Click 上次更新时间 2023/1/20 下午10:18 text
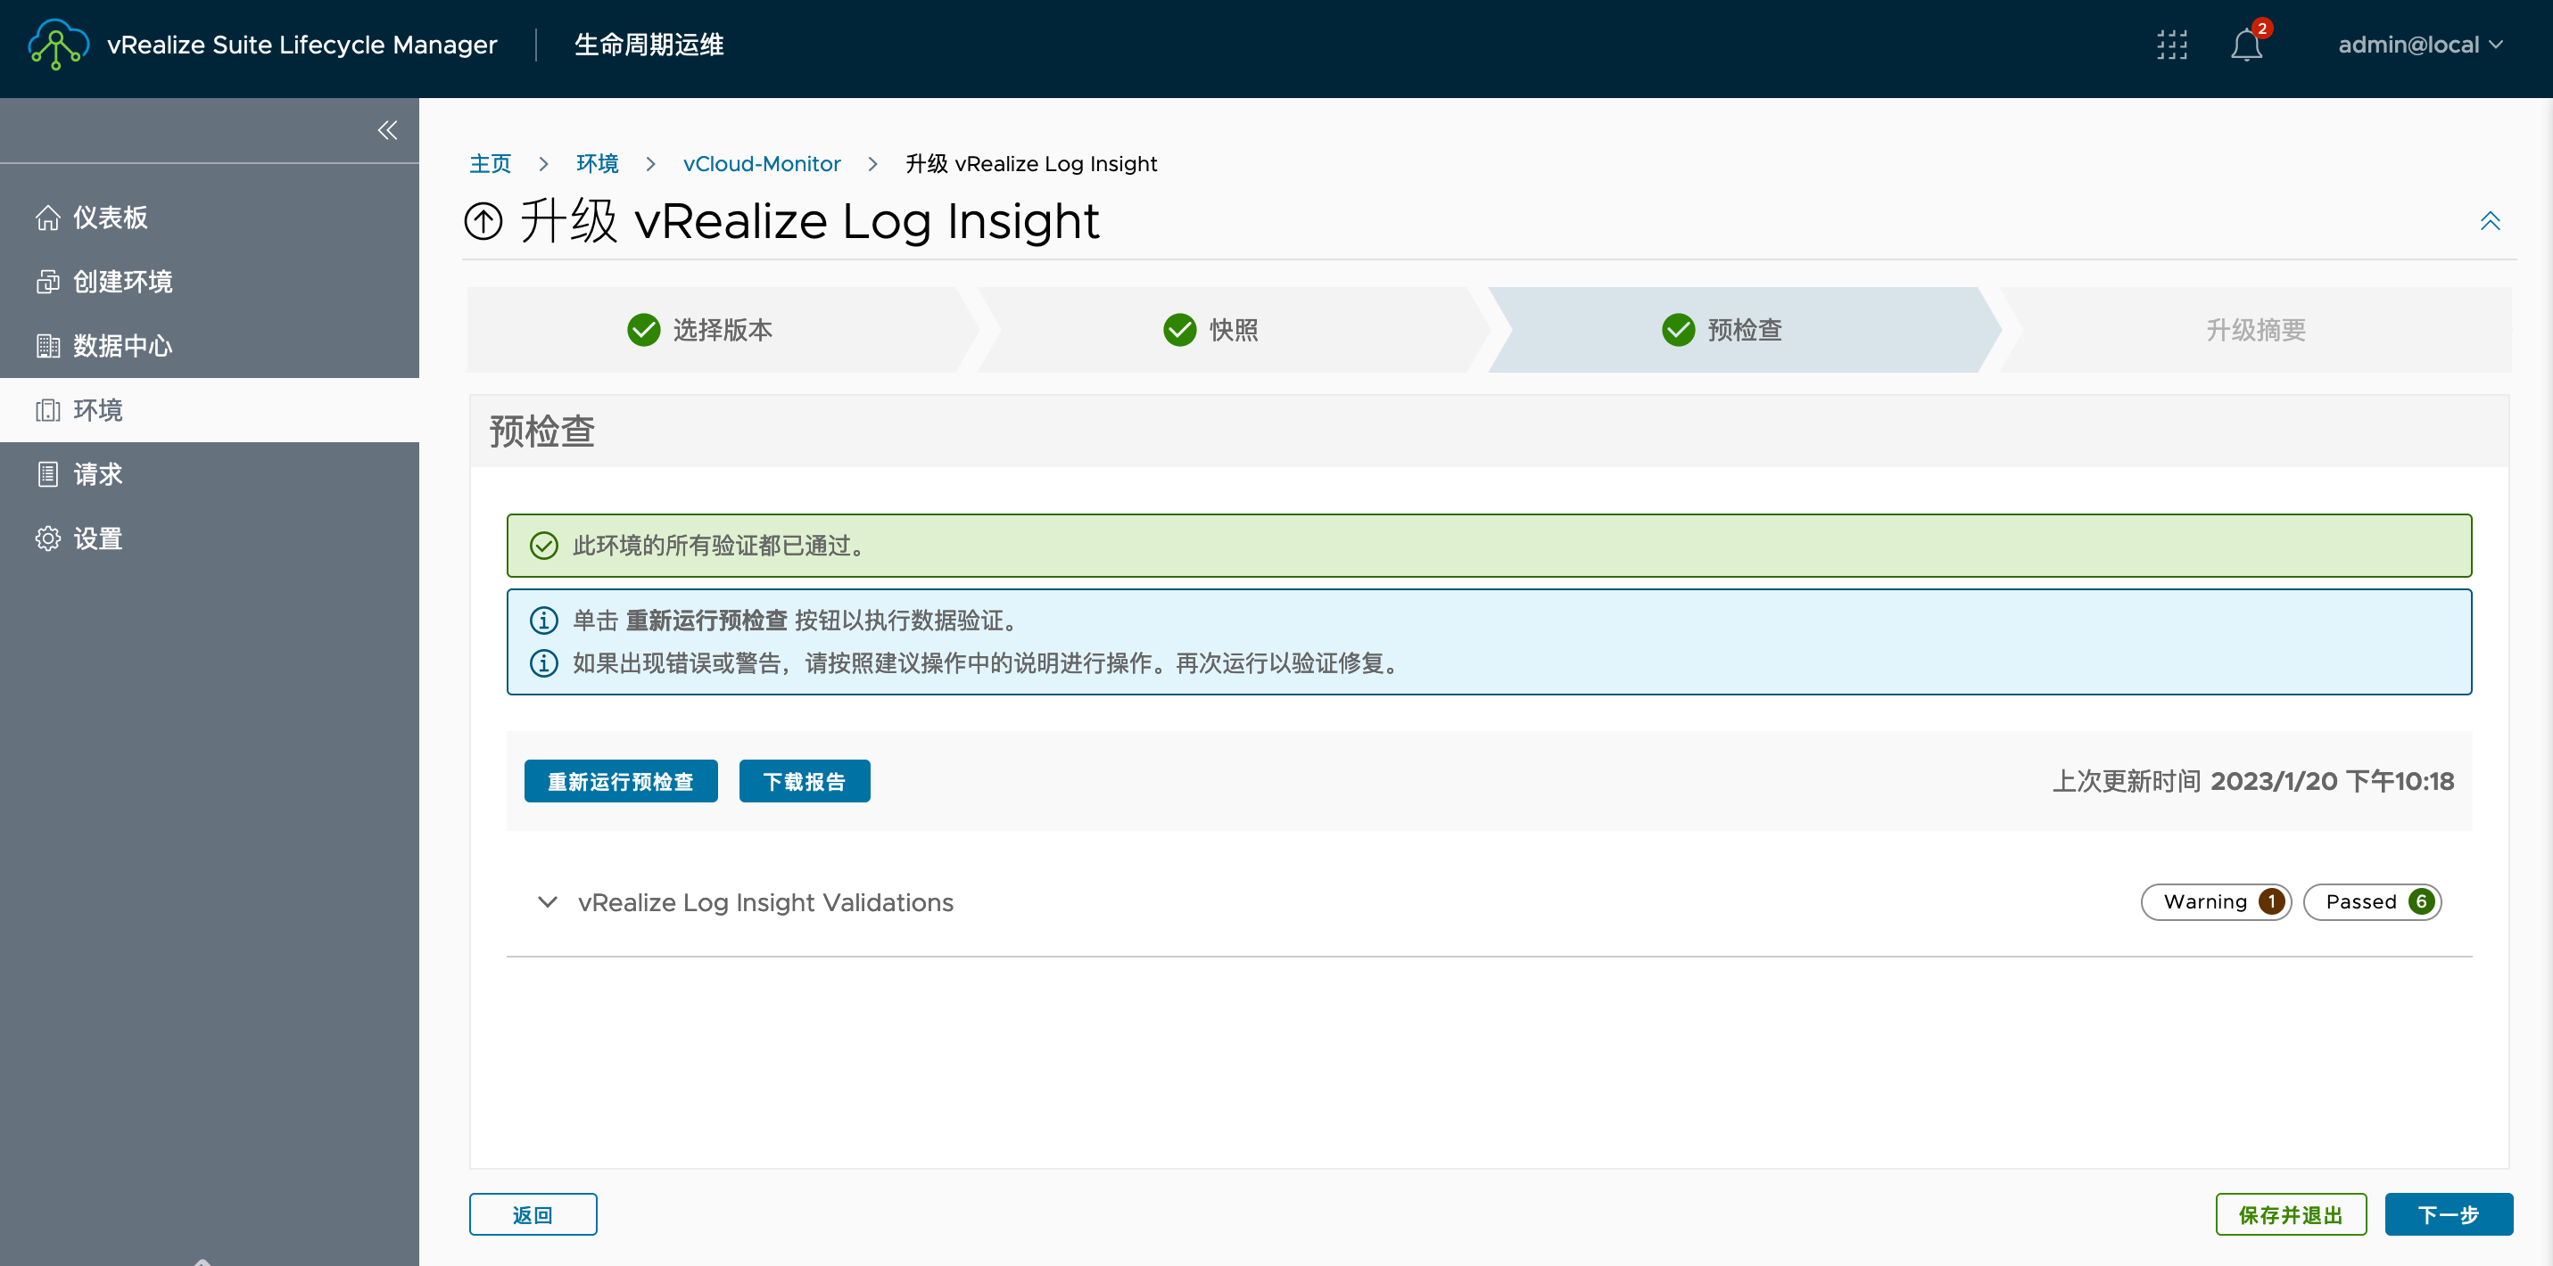 (2252, 782)
